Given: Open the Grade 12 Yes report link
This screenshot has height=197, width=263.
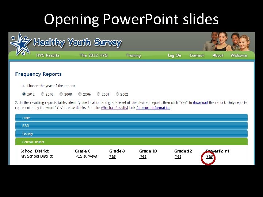Looking at the screenshot, I should [x=178, y=156].
